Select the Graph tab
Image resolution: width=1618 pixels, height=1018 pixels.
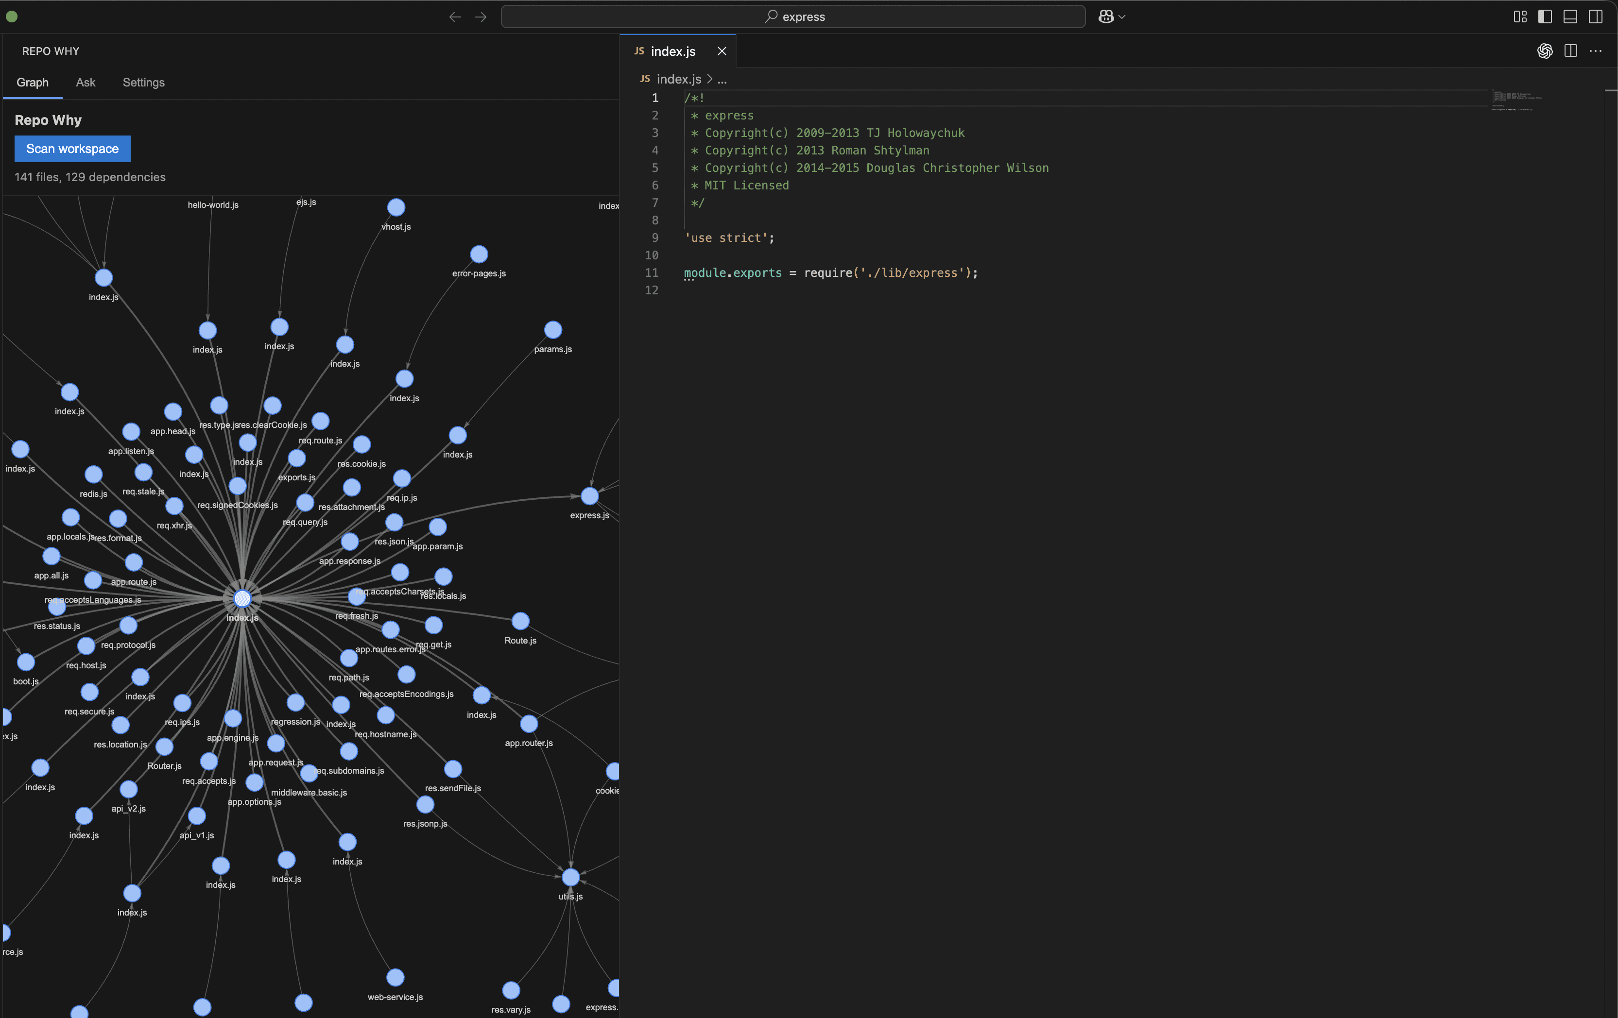coord(32,83)
